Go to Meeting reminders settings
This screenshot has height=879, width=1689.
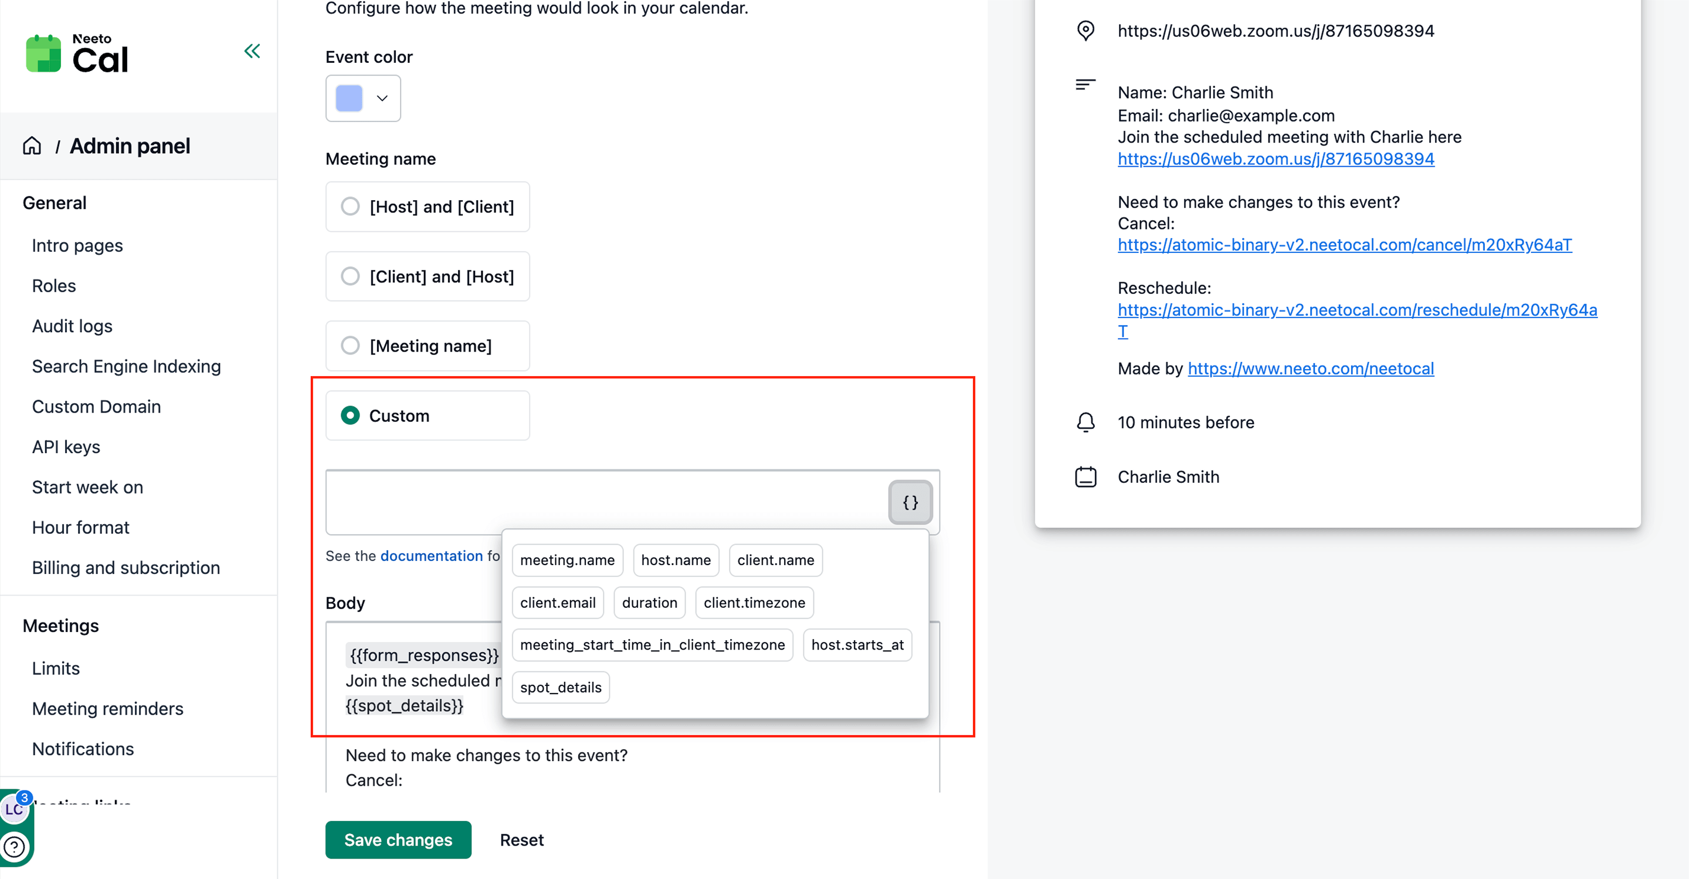[x=107, y=708]
